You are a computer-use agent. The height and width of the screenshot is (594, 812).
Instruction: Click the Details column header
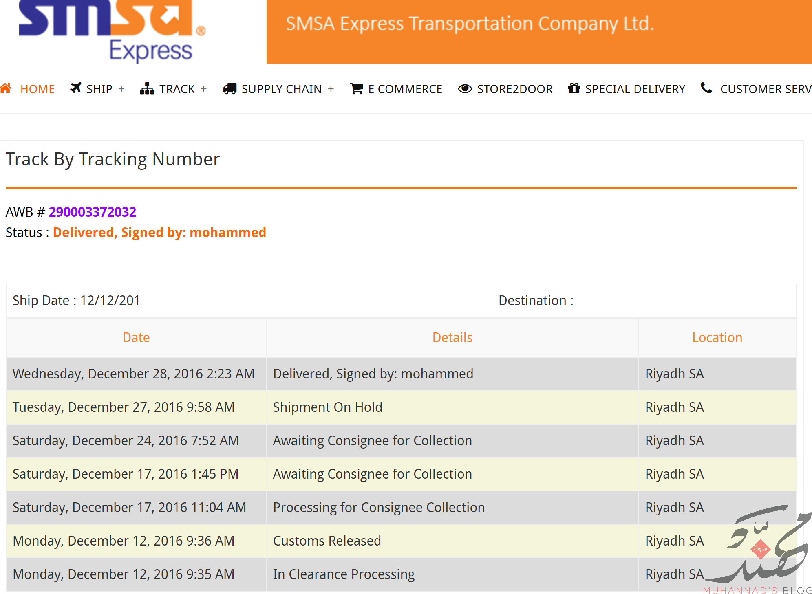coord(452,337)
